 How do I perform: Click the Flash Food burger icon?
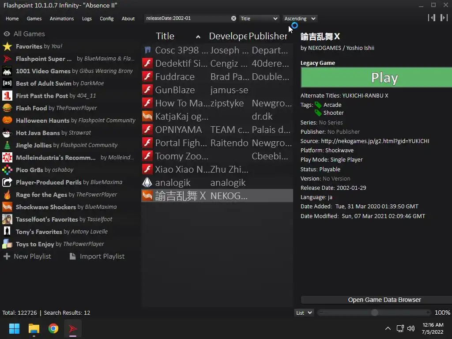click(x=7, y=108)
